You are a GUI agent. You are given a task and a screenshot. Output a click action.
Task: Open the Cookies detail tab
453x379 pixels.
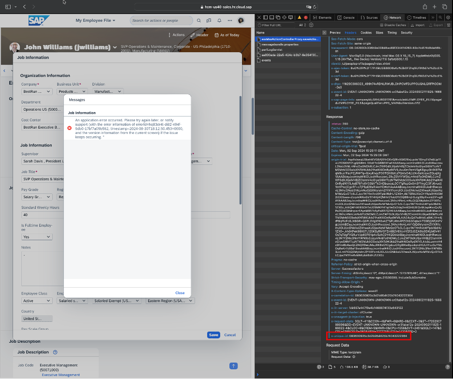(x=366, y=32)
